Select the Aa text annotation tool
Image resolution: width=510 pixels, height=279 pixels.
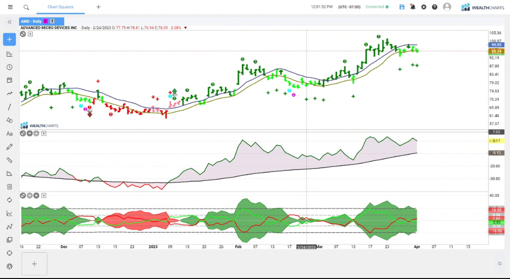click(9, 134)
